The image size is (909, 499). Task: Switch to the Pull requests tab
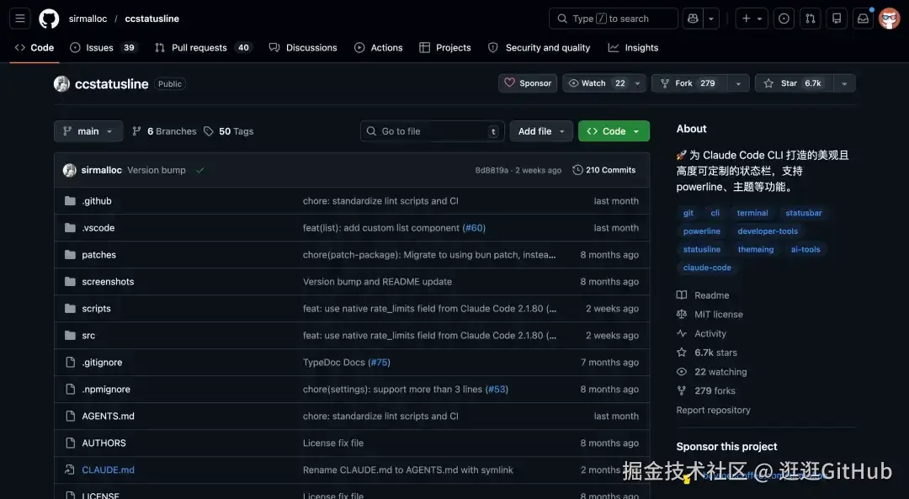202,47
